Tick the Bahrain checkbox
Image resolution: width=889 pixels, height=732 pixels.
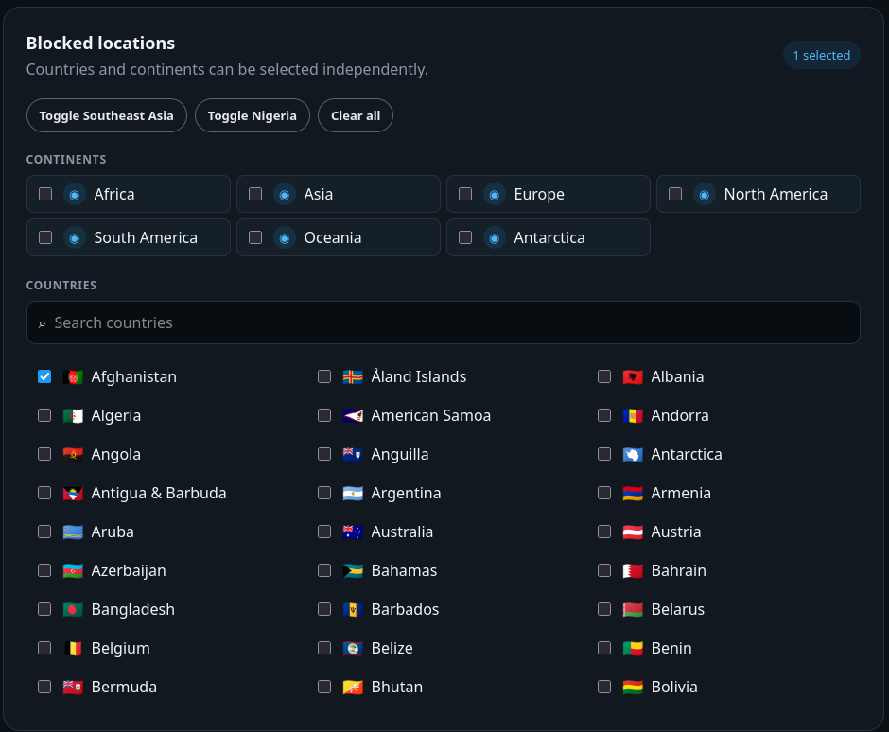point(604,570)
